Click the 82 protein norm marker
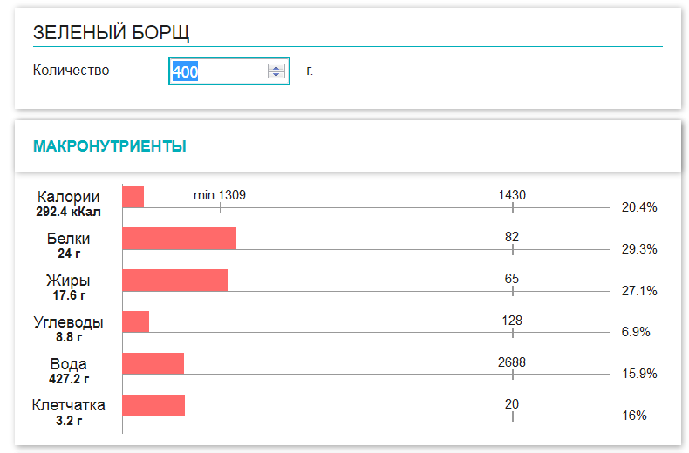Image resolution: width=689 pixels, height=453 pixels. 512,237
